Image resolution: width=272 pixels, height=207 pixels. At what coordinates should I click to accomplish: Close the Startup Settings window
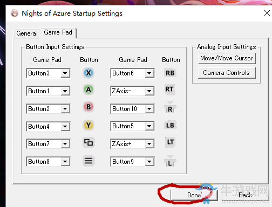click(x=267, y=13)
